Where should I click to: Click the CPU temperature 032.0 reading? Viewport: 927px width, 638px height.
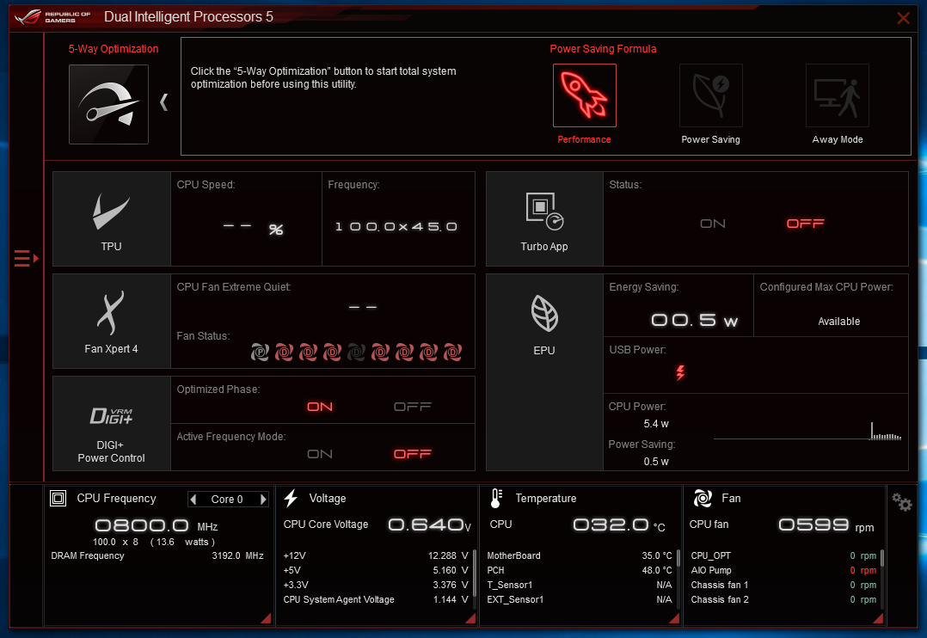coord(618,525)
